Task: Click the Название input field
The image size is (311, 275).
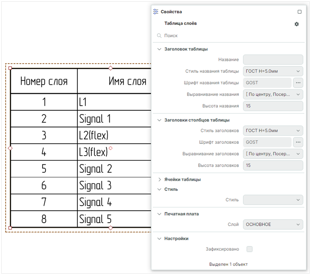Action: coord(273,60)
